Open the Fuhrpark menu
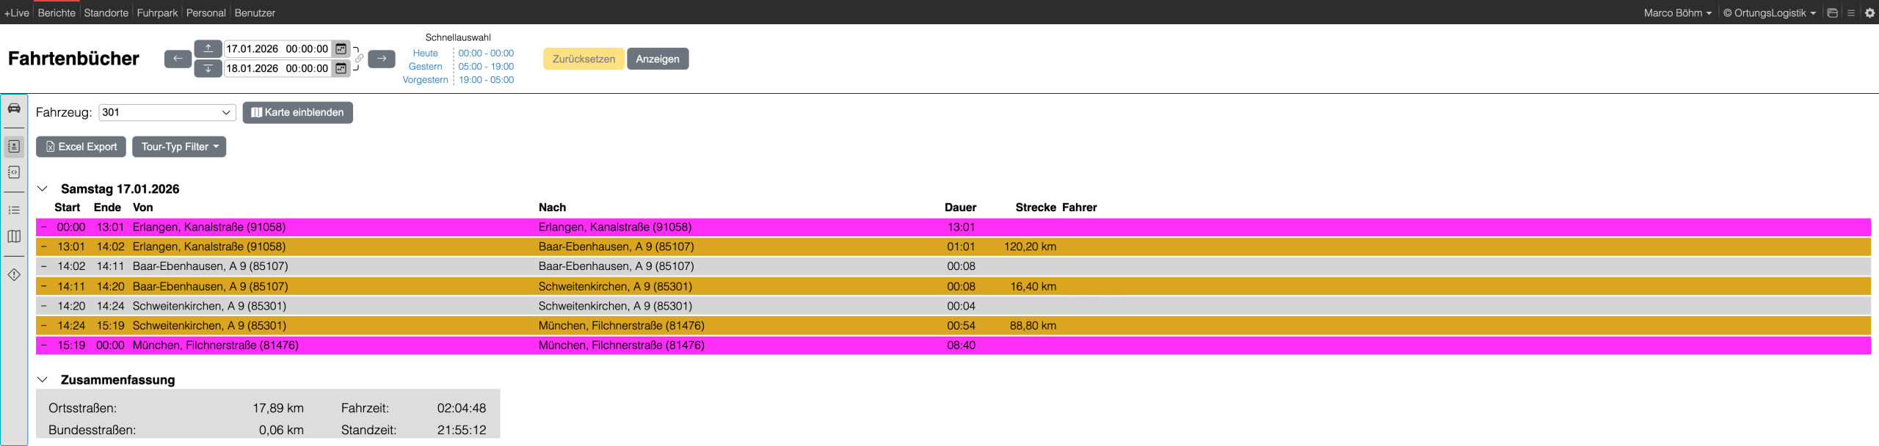The image size is (1879, 446). [x=157, y=12]
